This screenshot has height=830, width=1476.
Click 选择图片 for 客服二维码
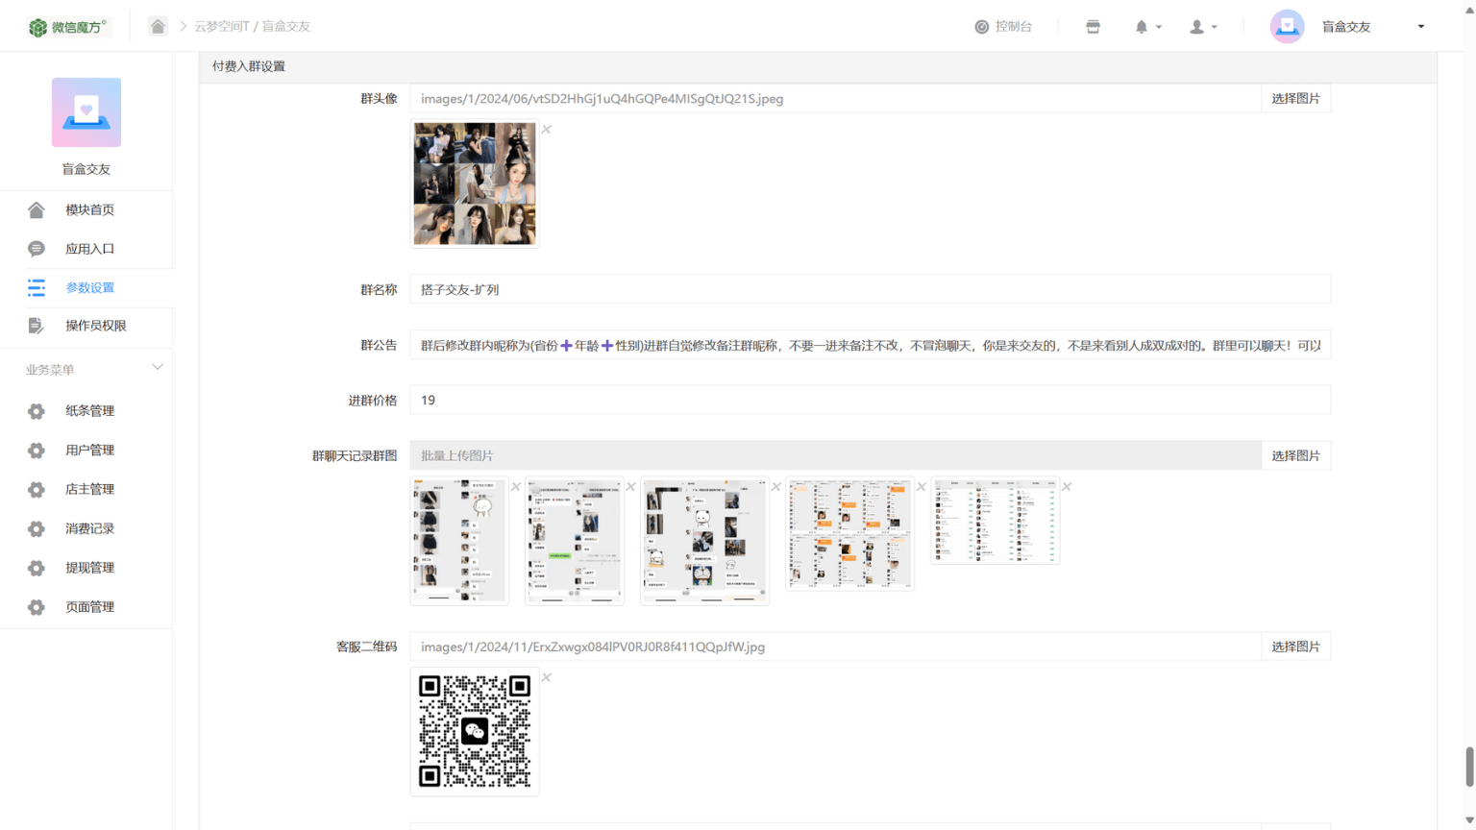pyautogui.click(x=1295, y=647)
